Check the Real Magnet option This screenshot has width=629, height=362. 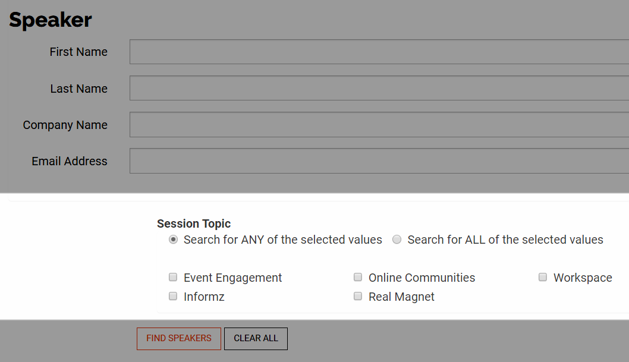[358, 296]
